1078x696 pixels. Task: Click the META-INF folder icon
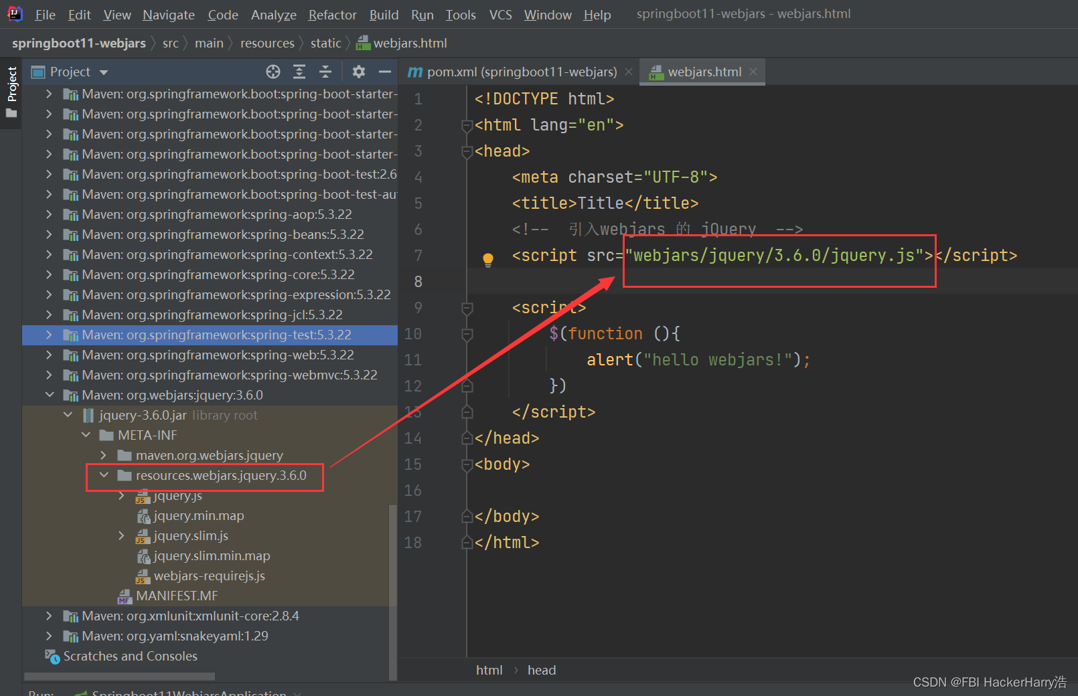(106, 436)
